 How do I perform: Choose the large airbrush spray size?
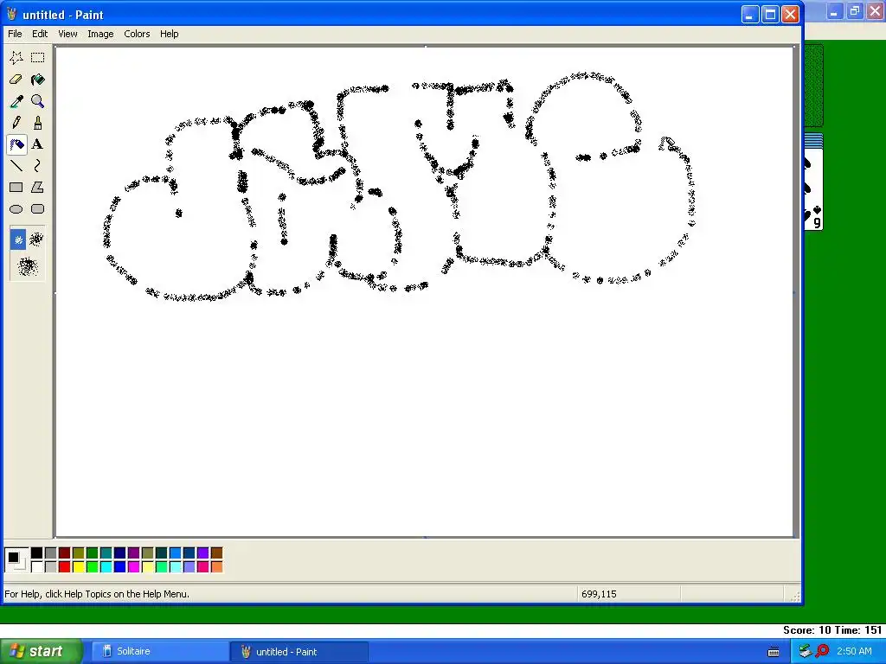coord(28,266)
